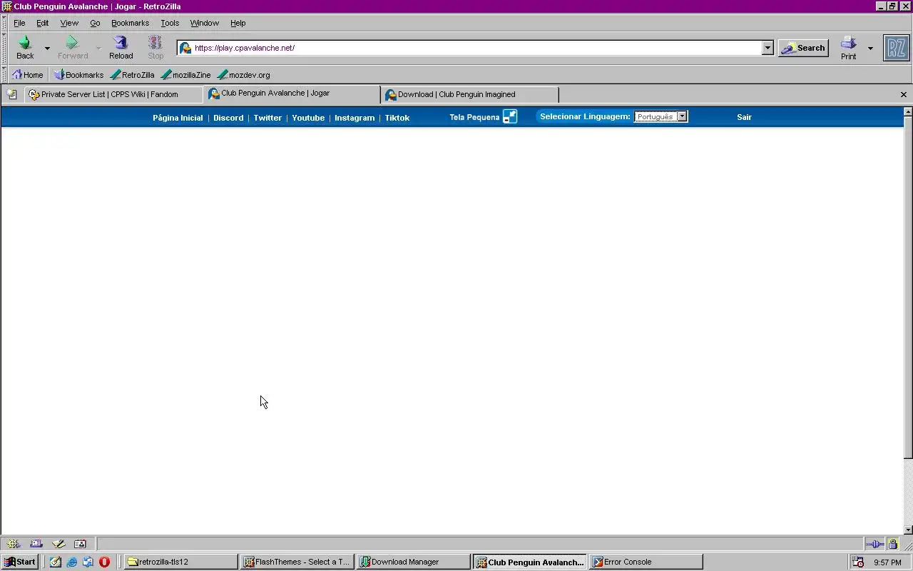
Task: Open the Navigator component icon in the status bar
Action: (x=13, y=544)
